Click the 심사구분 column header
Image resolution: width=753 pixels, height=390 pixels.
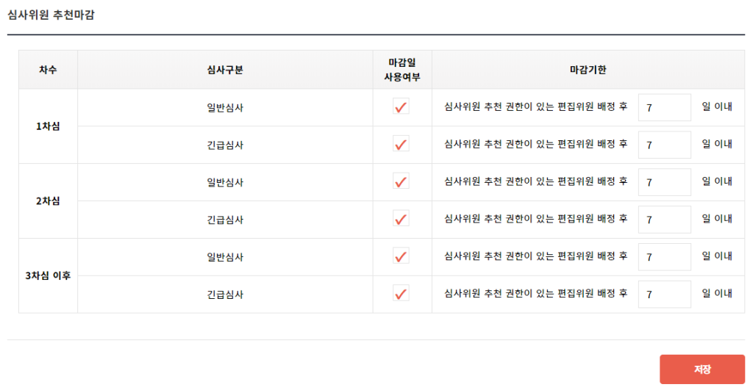[x=225, y=70]
